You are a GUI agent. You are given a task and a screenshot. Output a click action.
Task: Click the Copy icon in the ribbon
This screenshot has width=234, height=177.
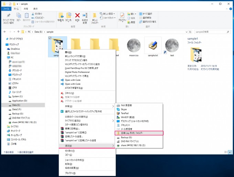(19, 15)
